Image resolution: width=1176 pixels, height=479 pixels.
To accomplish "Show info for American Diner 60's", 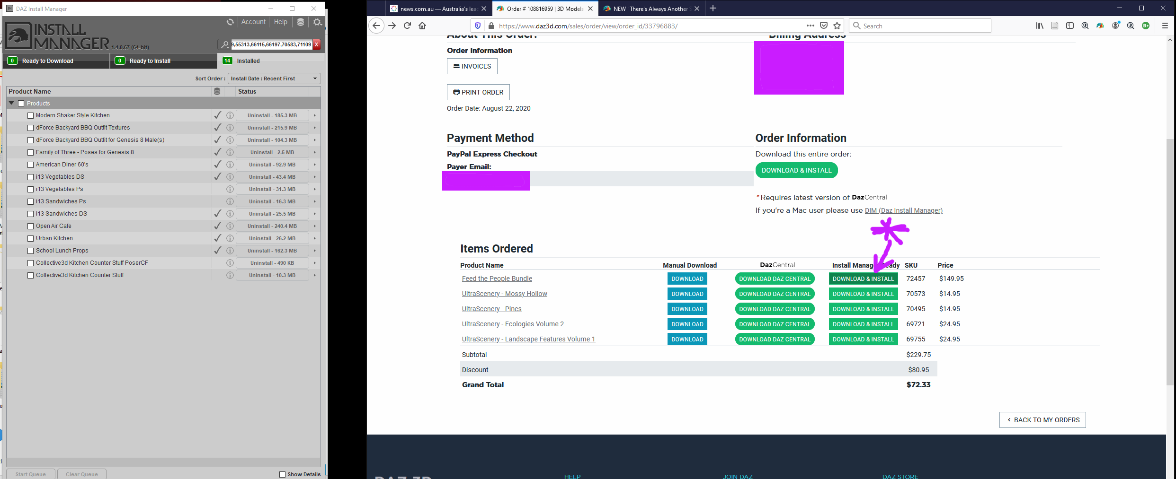I will (230, 165).
